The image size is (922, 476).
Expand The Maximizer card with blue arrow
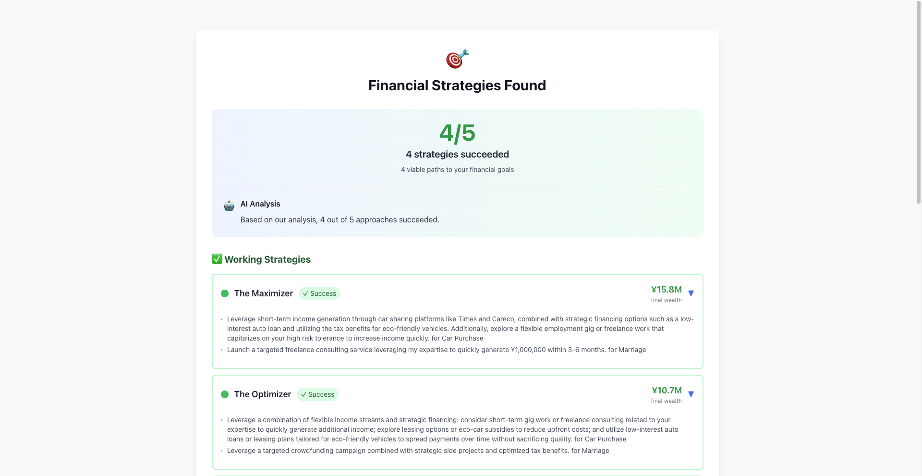tap(691, 293)
